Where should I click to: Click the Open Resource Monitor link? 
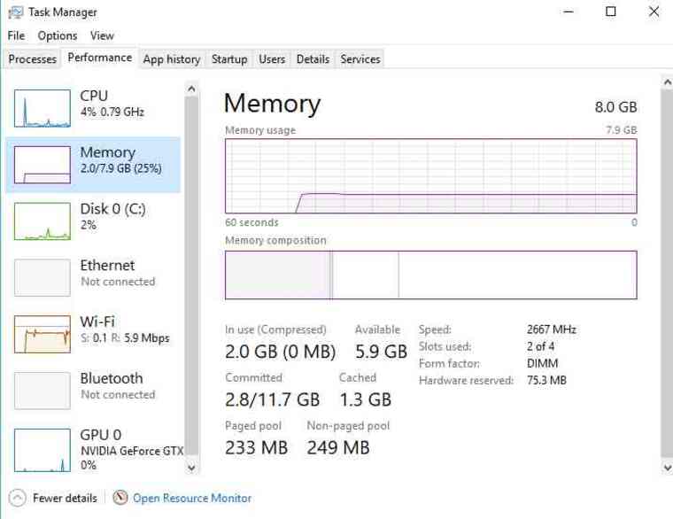[x=192, y=498]
